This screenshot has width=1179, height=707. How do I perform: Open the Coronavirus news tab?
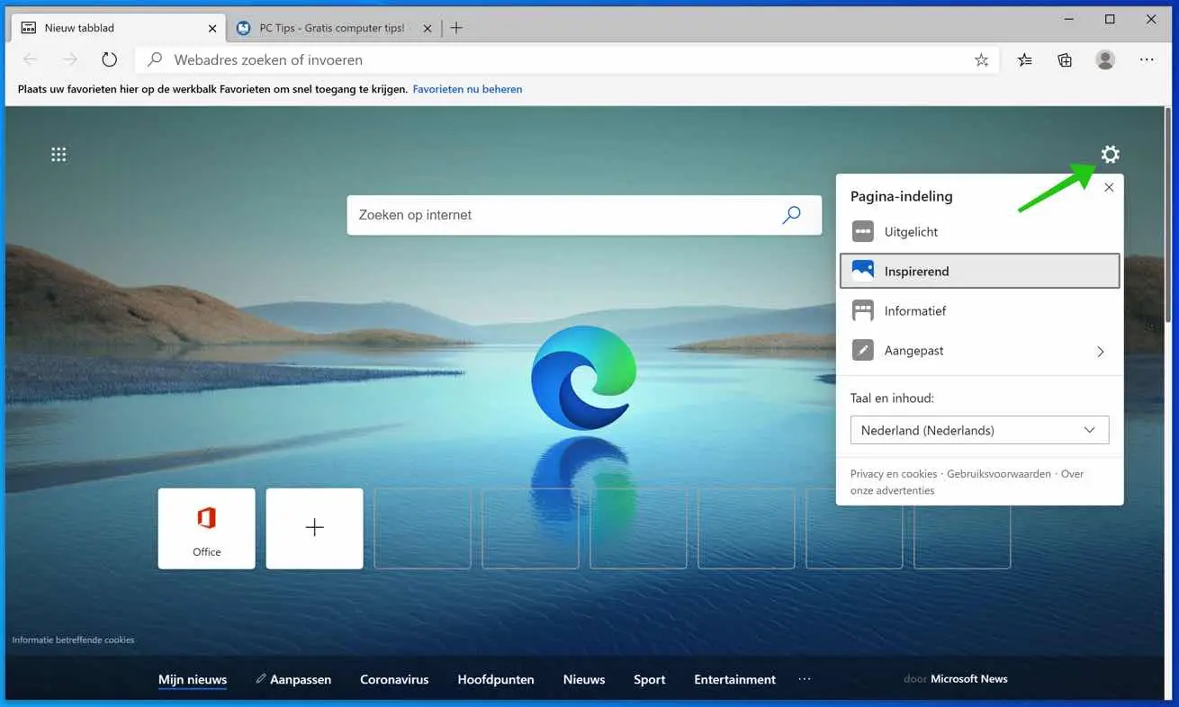394,680
